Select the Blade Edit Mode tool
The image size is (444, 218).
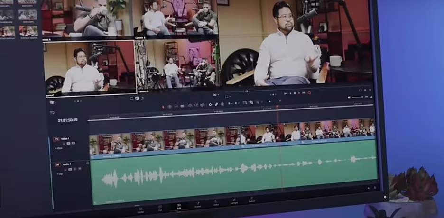point(182,106)
